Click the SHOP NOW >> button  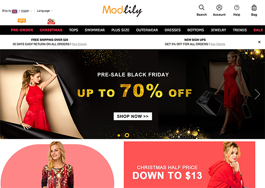[132, 116]
